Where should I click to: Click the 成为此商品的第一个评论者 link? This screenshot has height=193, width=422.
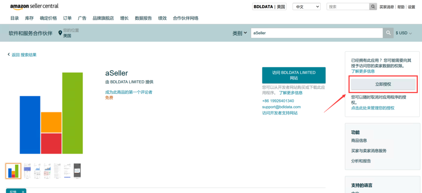(129, 92)
